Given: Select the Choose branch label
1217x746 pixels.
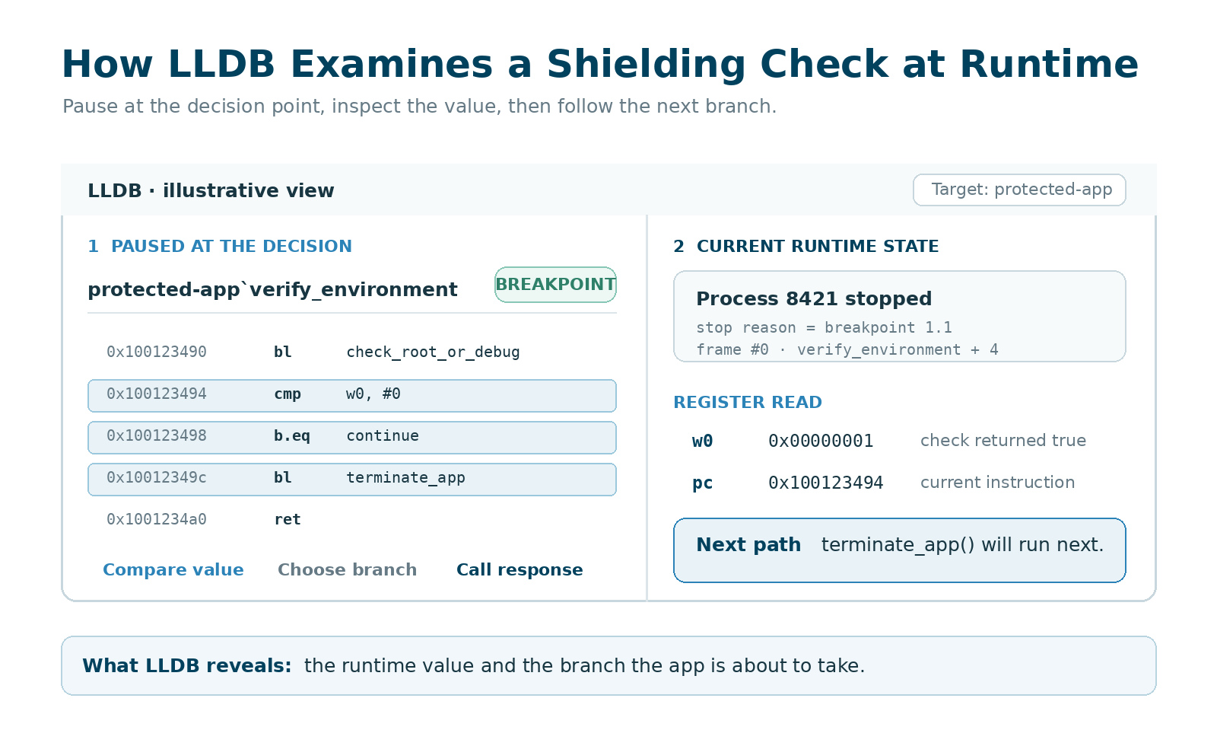Looking at the screenshot, I should click(347, 569).
